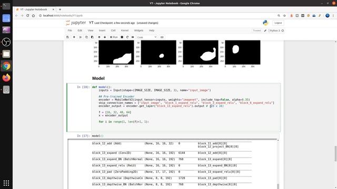This screenshot has width=337, height=189.
Task: Open Terminal from the Ubuntu dock
Action: 6,6
